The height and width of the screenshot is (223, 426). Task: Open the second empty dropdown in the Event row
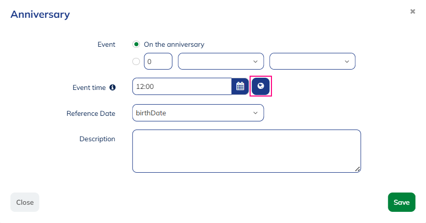(312, 61)
